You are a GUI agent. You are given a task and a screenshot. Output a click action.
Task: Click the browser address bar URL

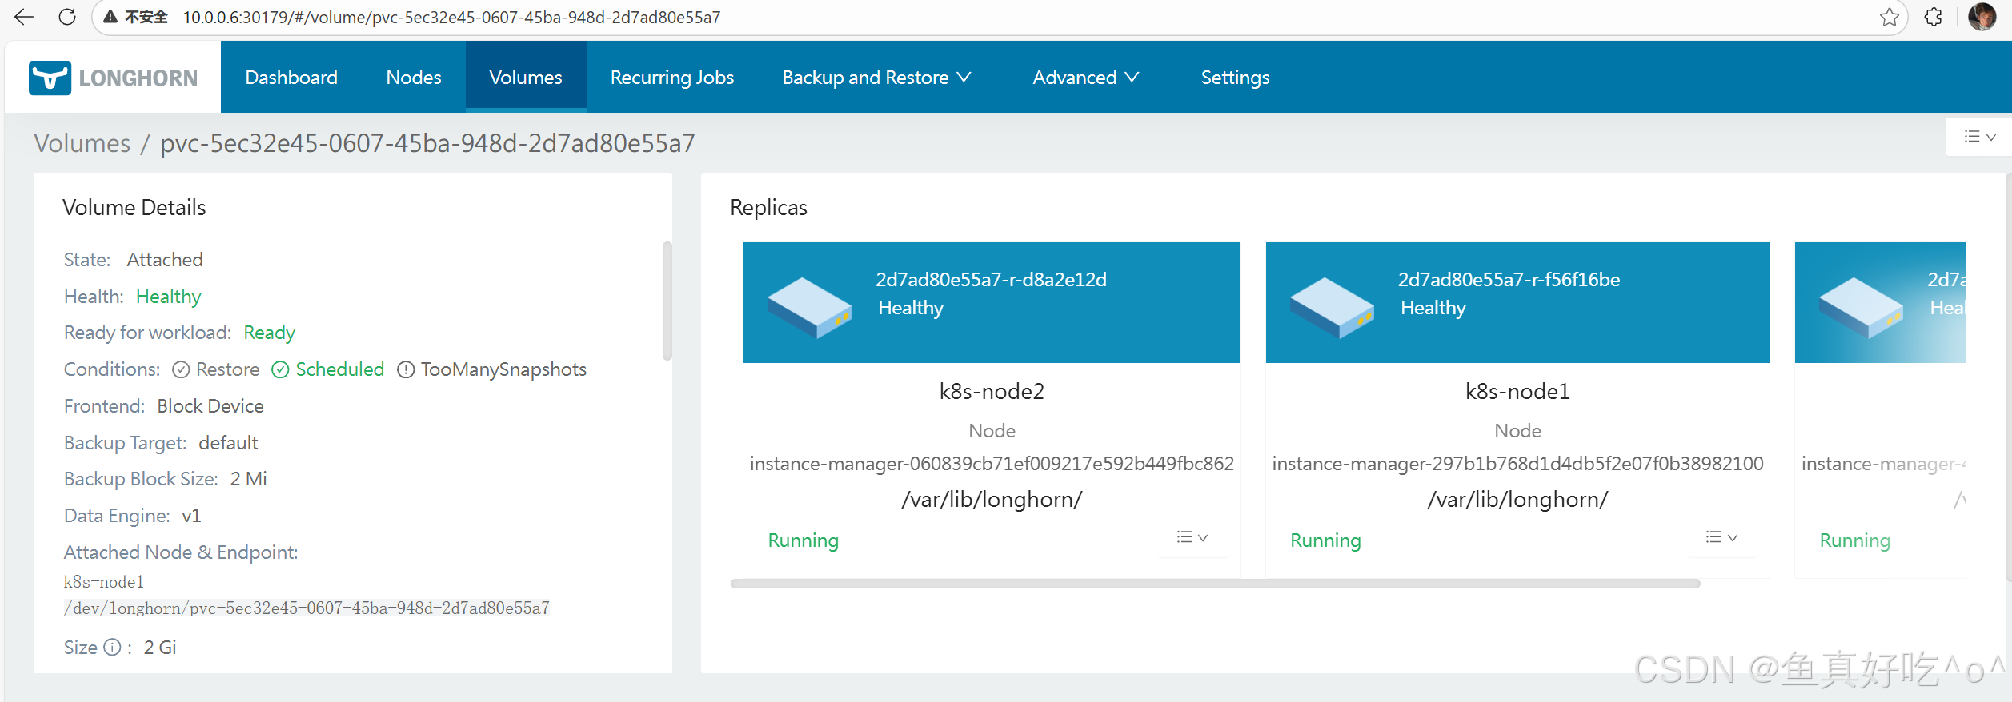pos(451,17)
